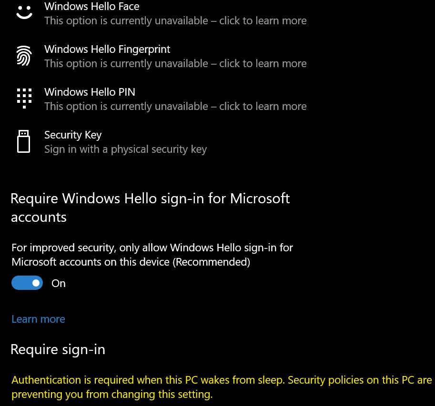This screenshot has width=435, height=406.
Task: Click the unavailable notice under Windows Hello Face
Action: point(175,21)
